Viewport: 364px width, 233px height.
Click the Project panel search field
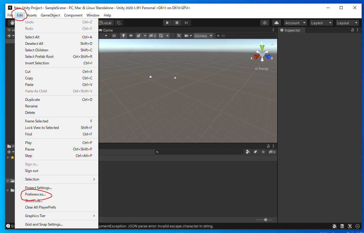[199, 152]
